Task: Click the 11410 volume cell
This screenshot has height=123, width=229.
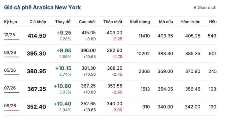Action: (x=144, y=36)
